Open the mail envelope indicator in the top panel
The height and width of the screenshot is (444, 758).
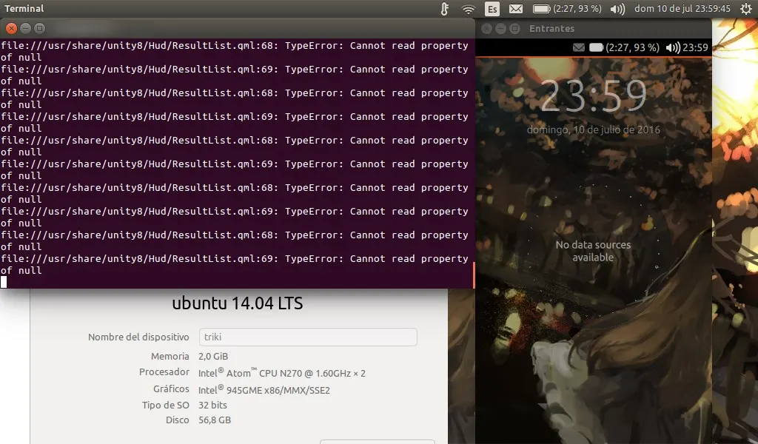pyautogui.click(x=516, y=7)
